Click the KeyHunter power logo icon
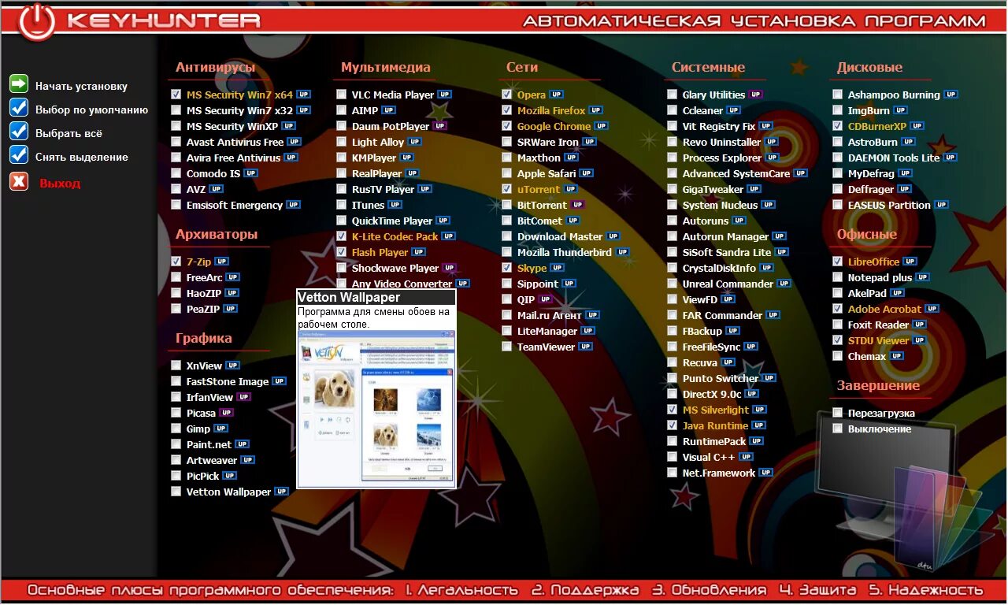1008x605 pixels. 37,21
